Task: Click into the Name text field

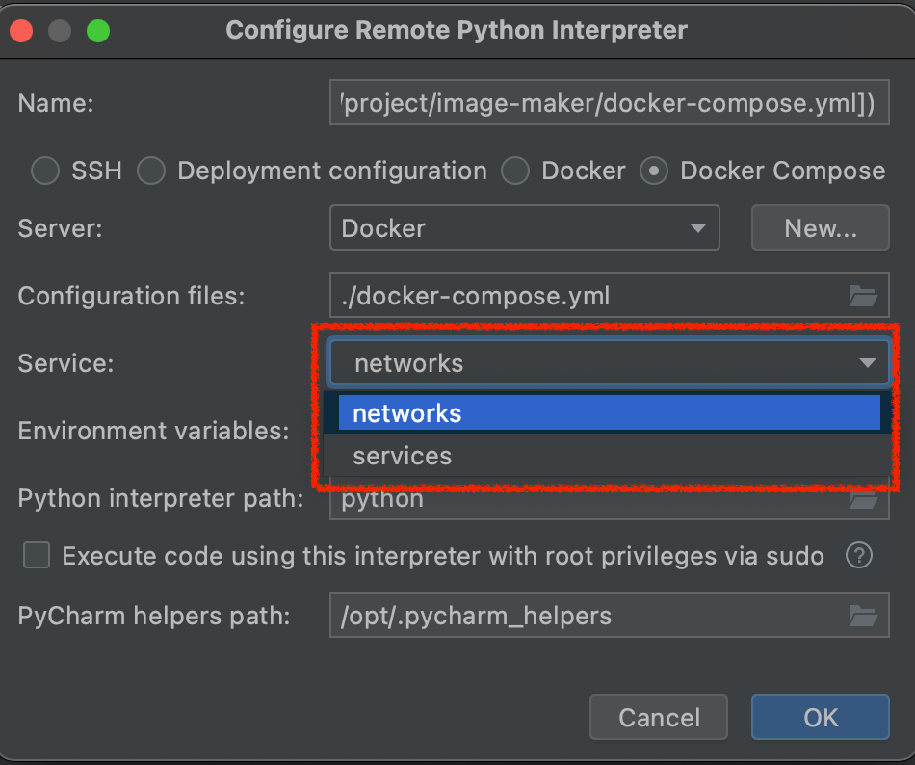Action: click(607, 104)
